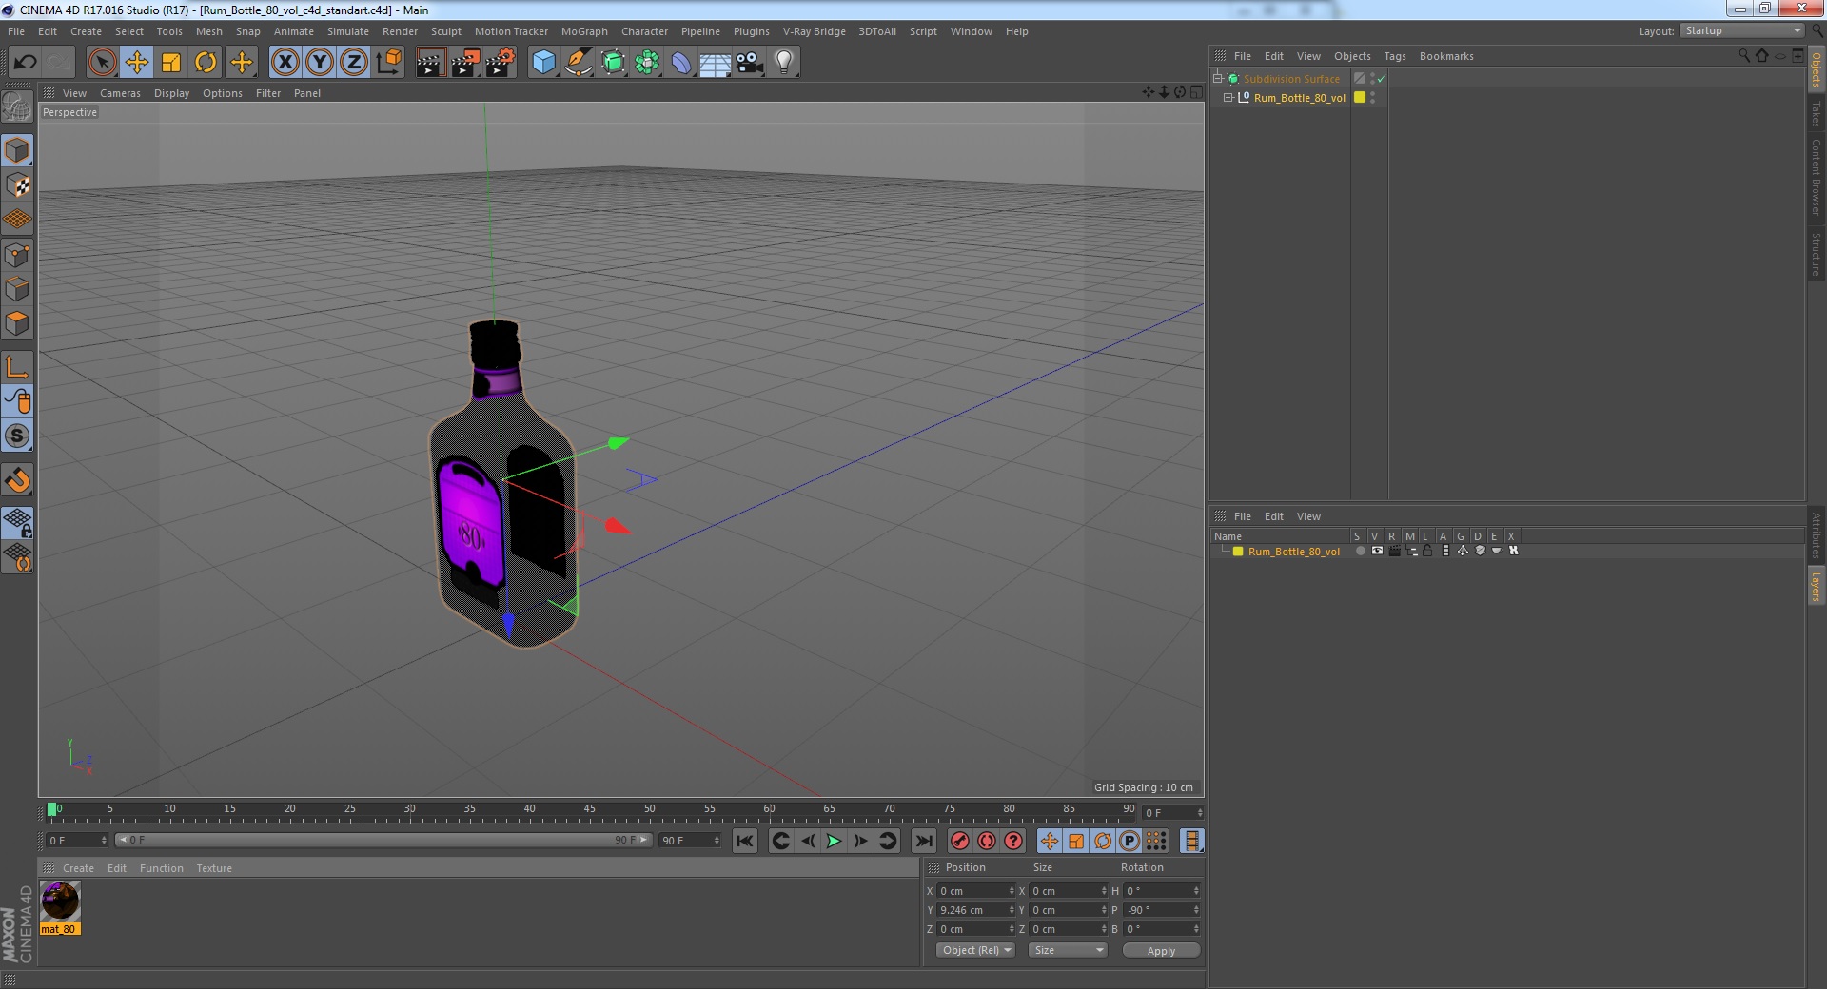
Task: Open the Layout Startup dropdown
Action: click(x=1742, y=31)
